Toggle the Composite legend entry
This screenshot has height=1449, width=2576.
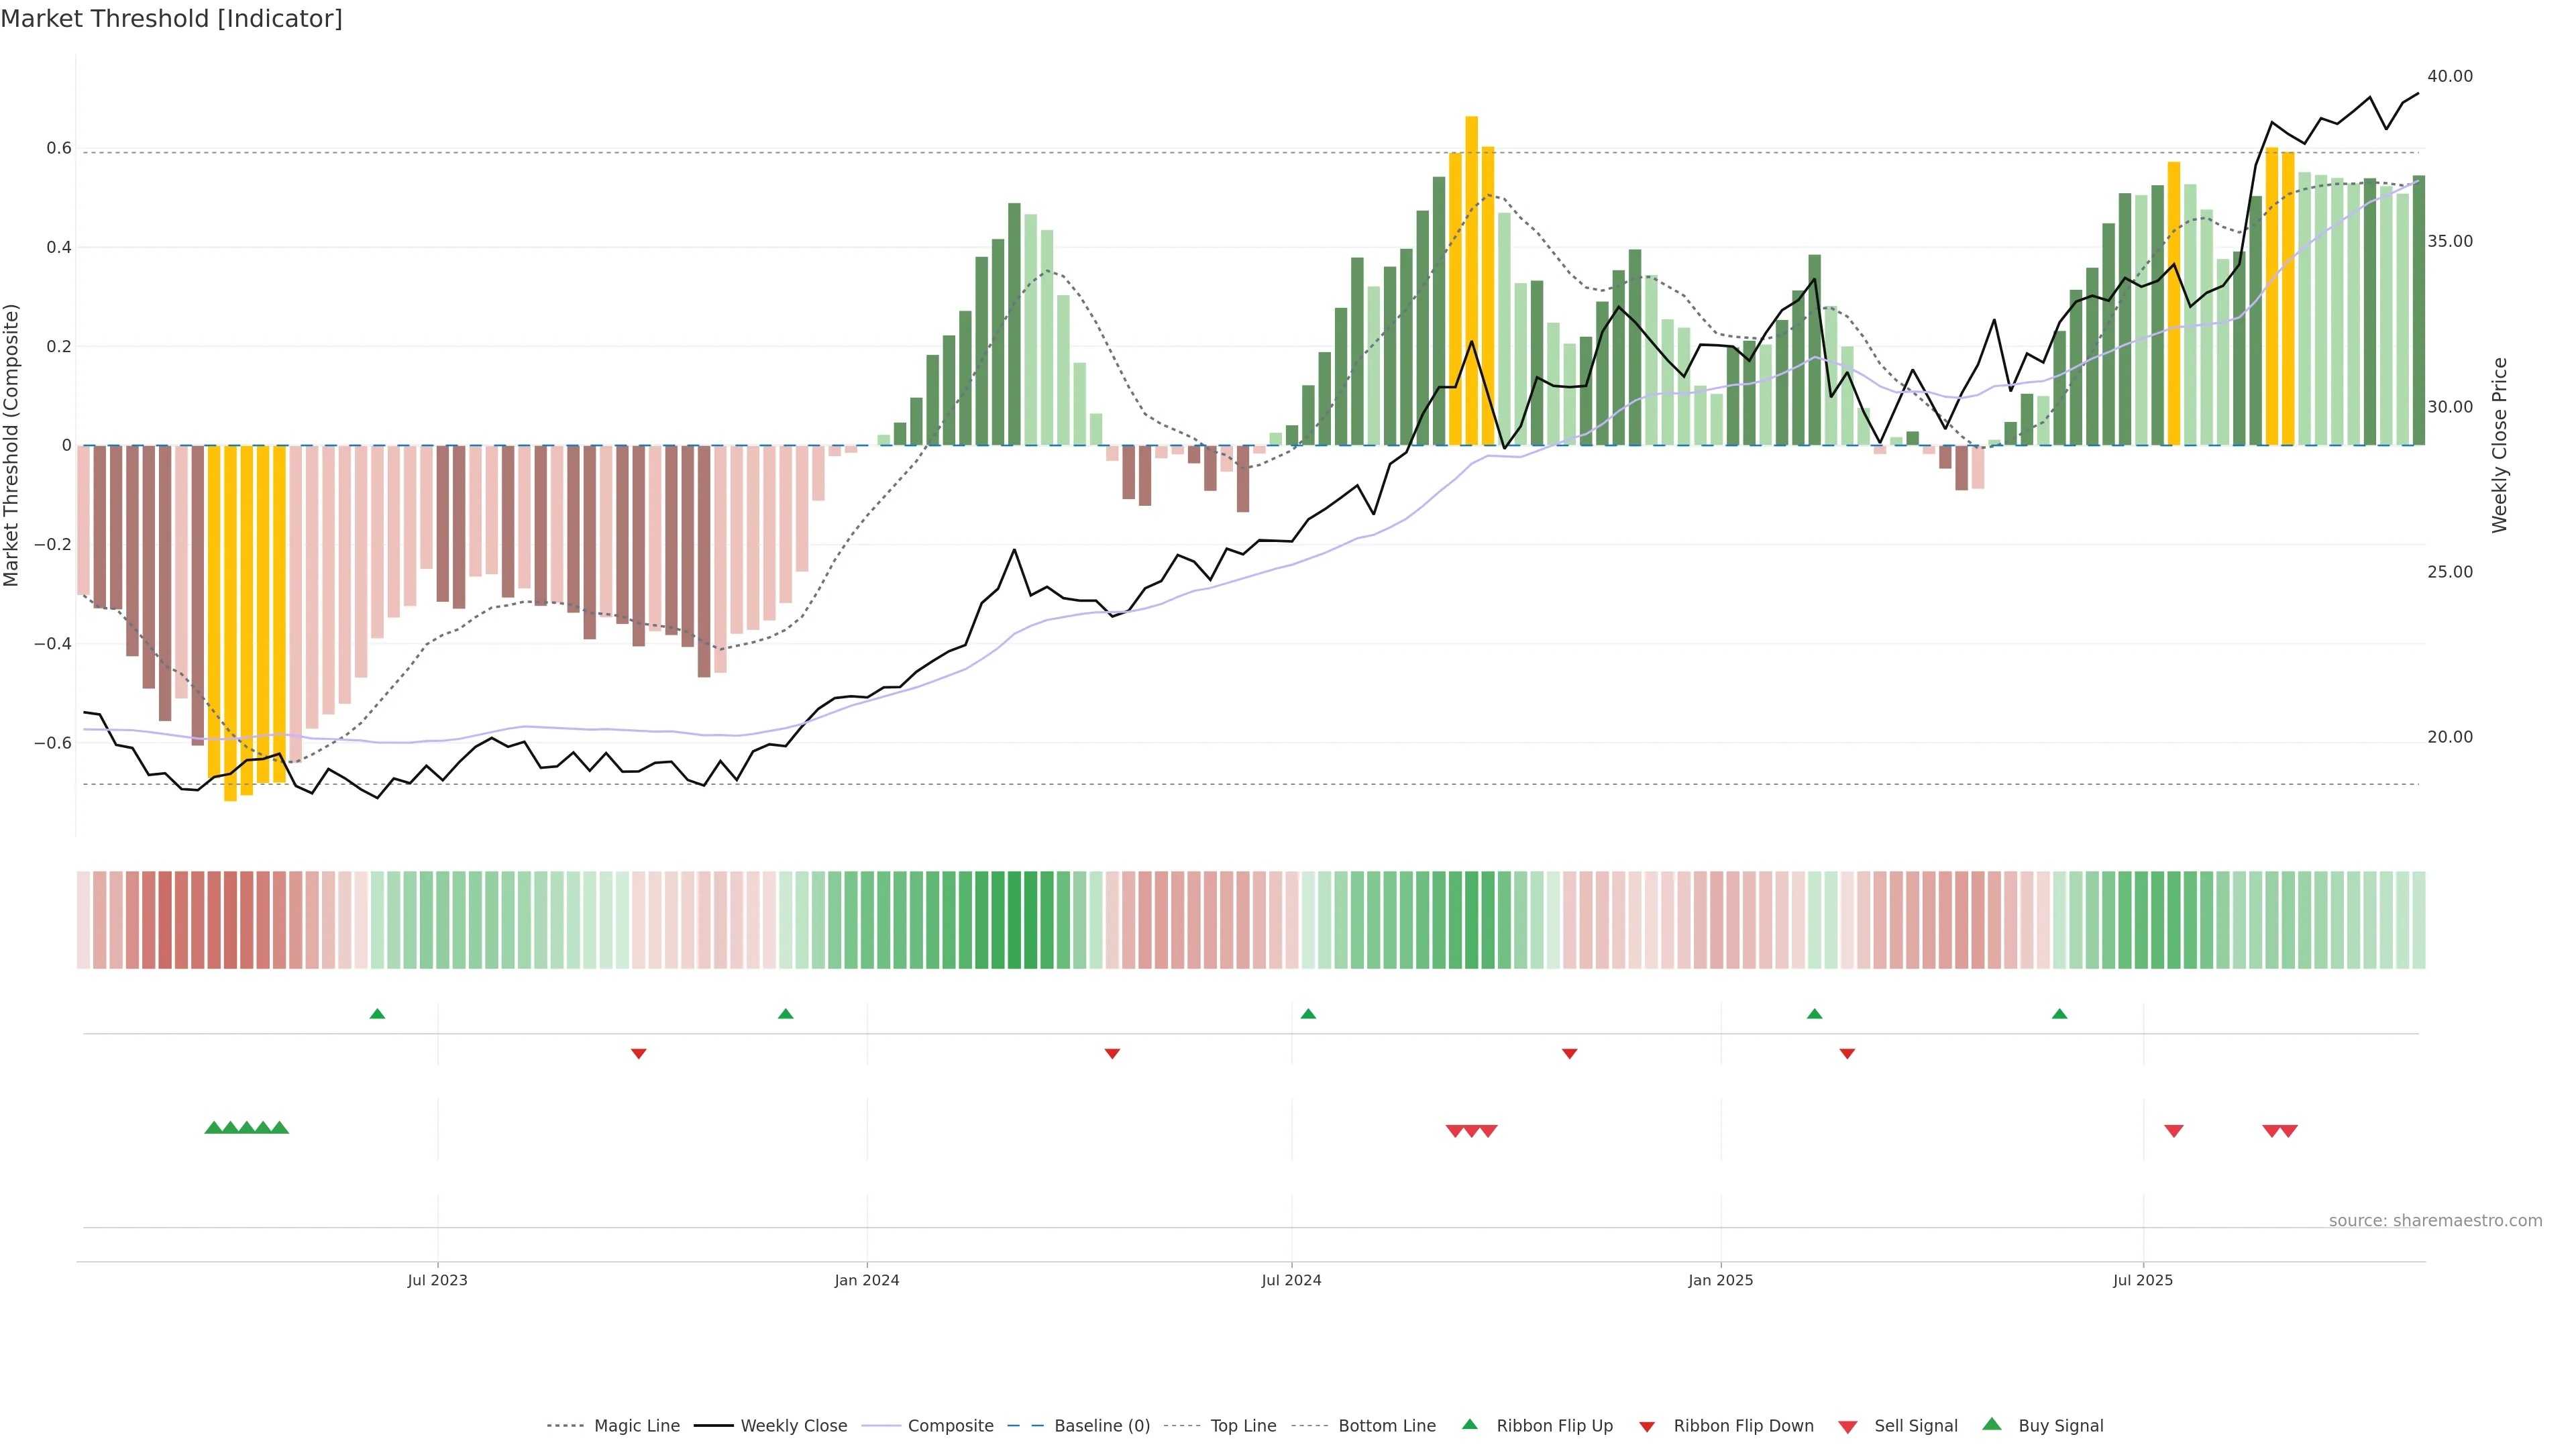coord(950,1426)
